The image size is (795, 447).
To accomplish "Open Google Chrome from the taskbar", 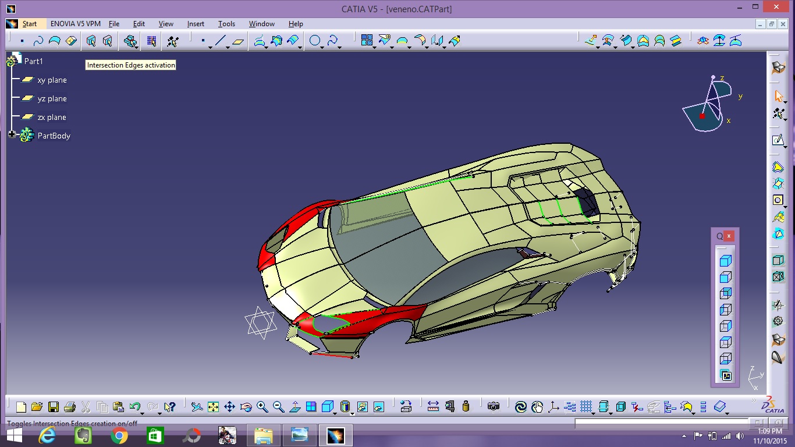I will [x=119, y=435].
